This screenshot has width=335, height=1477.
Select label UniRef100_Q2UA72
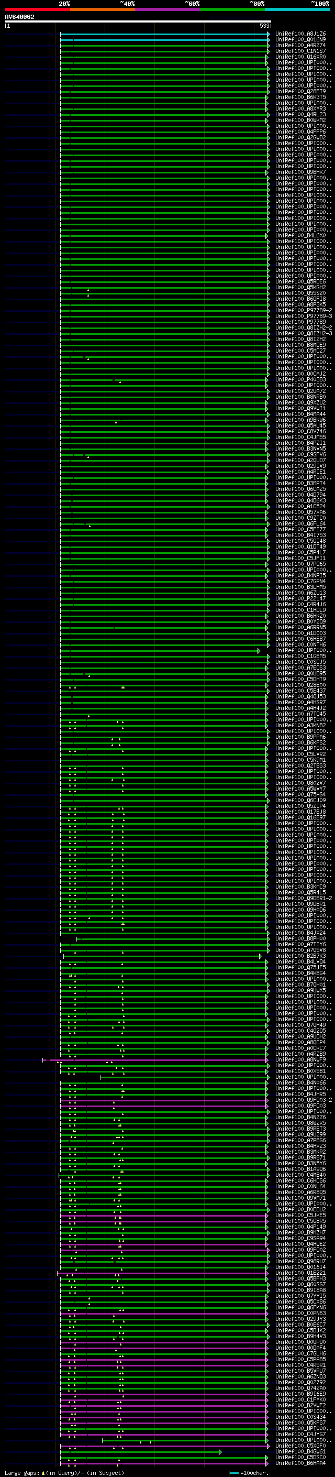pyautogui.click(x=300, y=391)
